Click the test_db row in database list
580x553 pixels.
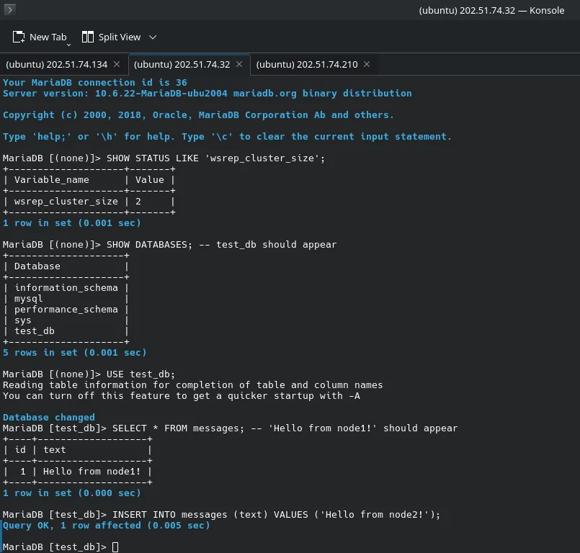click(35, 331)
